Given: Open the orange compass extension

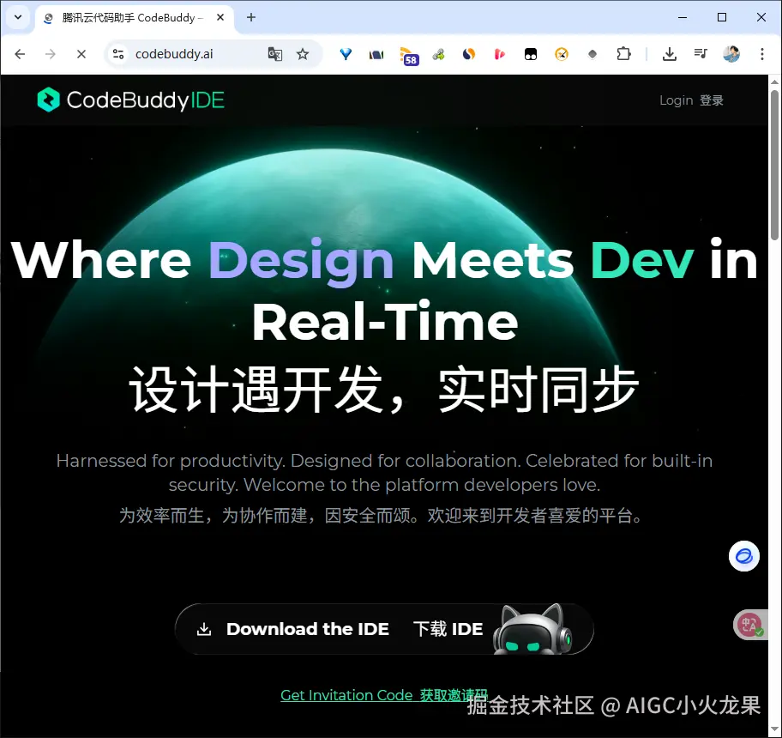Looking at the screenshot, I should [x=562, y=54].
